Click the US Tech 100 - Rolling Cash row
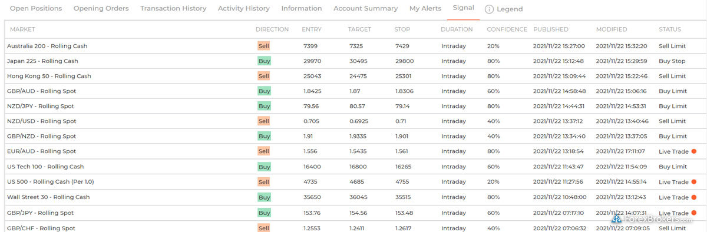The height and width of the screenshot is (232, 707). [x=353, y=167]
